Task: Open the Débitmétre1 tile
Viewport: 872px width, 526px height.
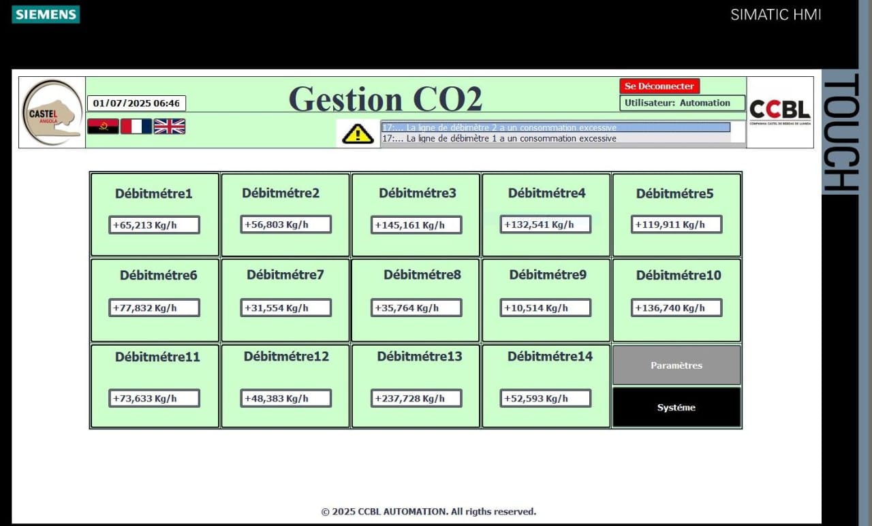Action: point(155,215)
